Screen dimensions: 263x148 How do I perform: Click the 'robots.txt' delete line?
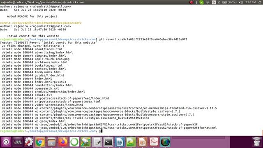pyautogui.click(x=27, y=95)
